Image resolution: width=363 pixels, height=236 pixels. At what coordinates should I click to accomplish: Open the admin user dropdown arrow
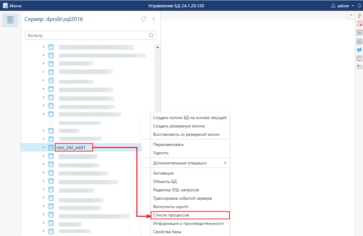click(x=353, y=6)
